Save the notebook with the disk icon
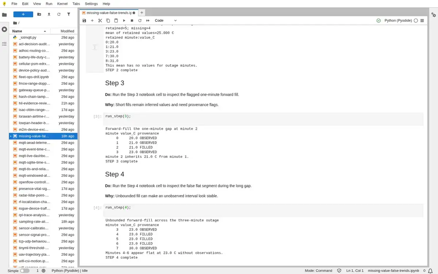This screenshot has height=274, width=438. click(84, 20)
